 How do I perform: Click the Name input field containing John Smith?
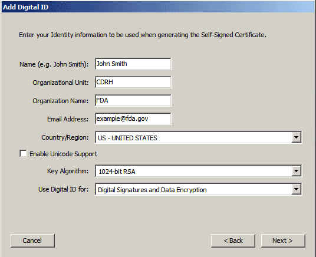point(133,64)
